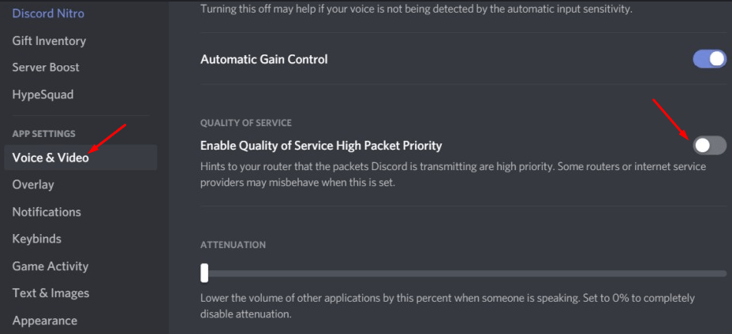Enable Quality of Service High Packet Priority toggle
The image size is (732, 334).
[x=709, y=145]
